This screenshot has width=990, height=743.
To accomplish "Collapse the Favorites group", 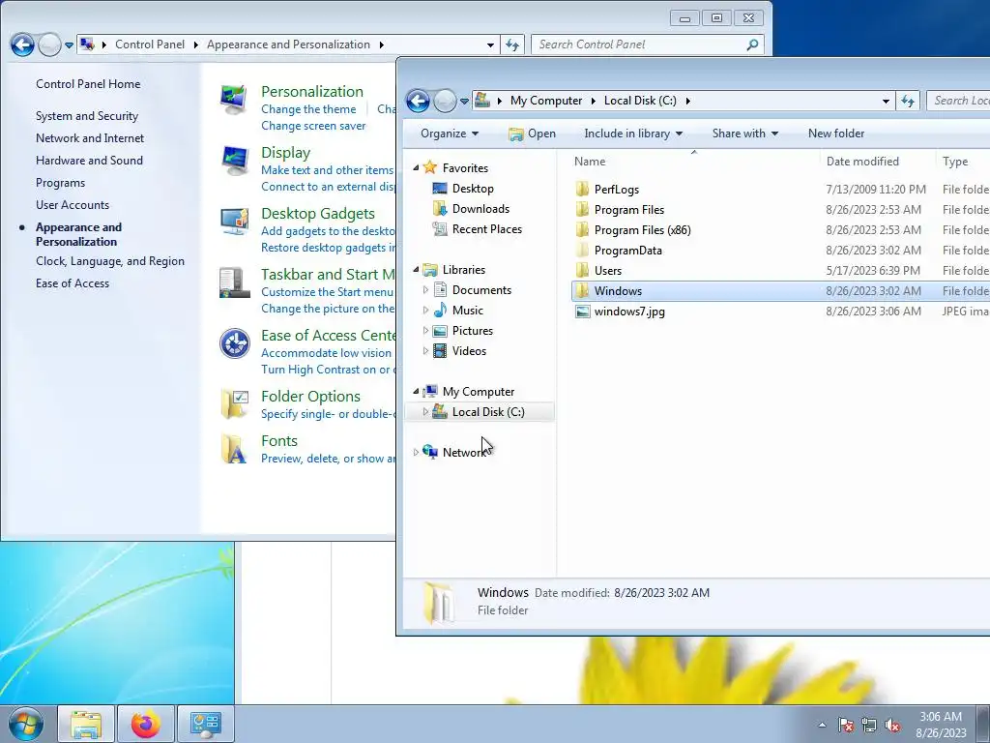I will click(416, 167).
